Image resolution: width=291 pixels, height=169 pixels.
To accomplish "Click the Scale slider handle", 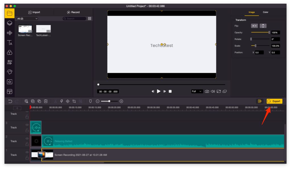I will pos(255,46).
